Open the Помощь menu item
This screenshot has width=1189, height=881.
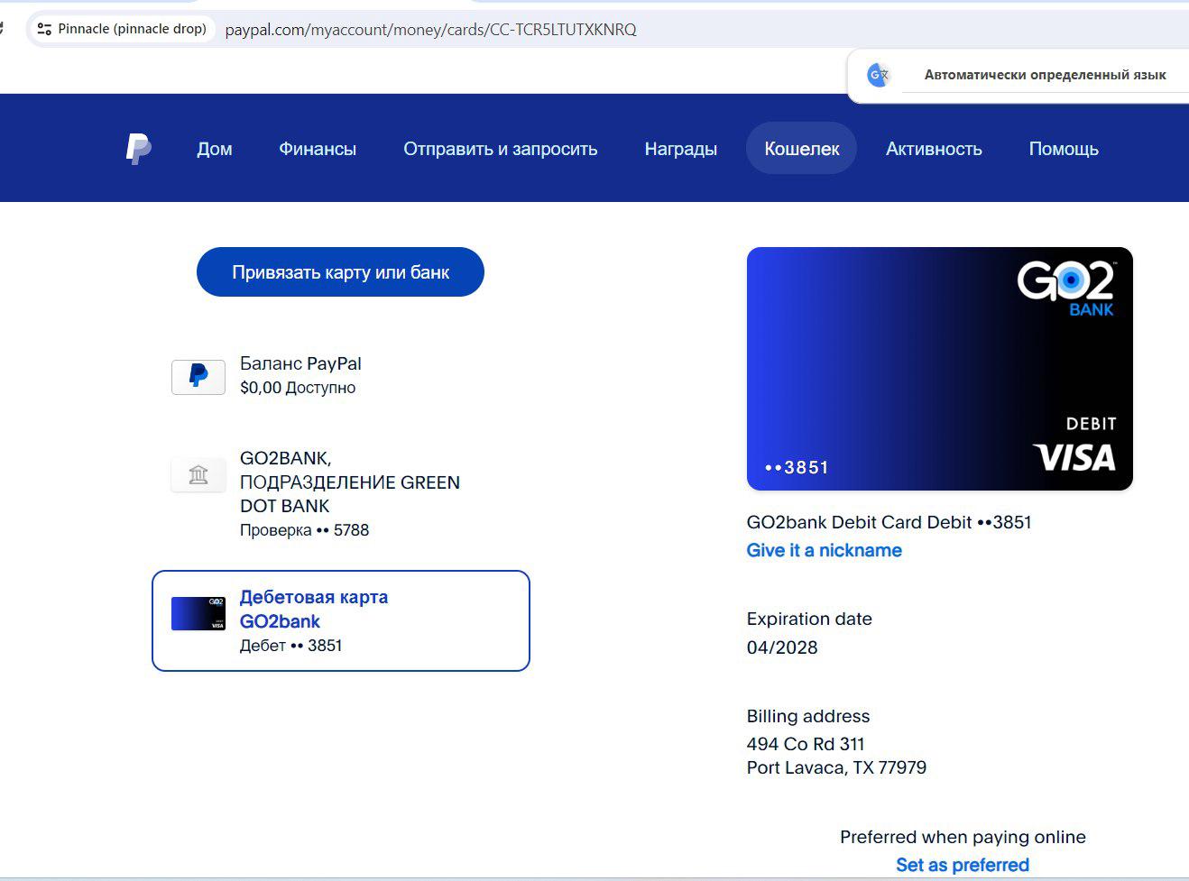coord(1064,149)
